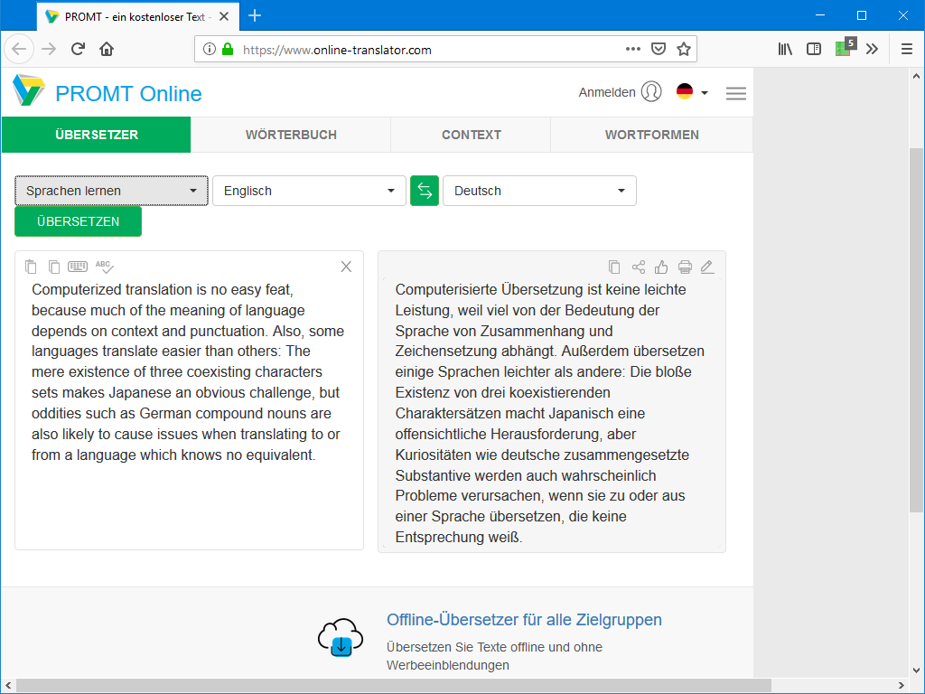Click 'Übersetzen Sie Texte offline' description text
Image resolution: width=925 pixels, height=694 pixels.
(494, 656)
